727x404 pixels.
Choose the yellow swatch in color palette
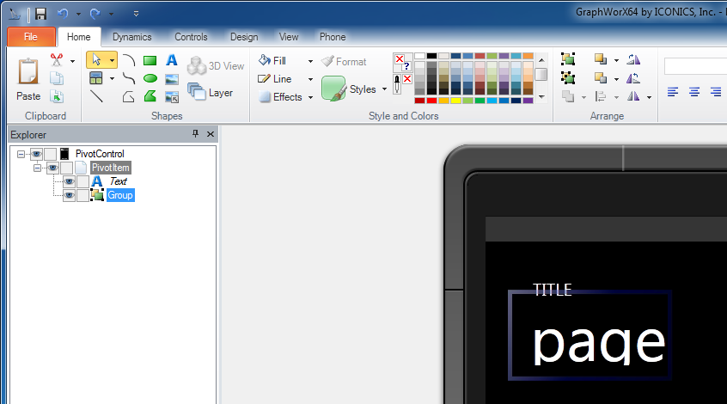tap(455, 101)
